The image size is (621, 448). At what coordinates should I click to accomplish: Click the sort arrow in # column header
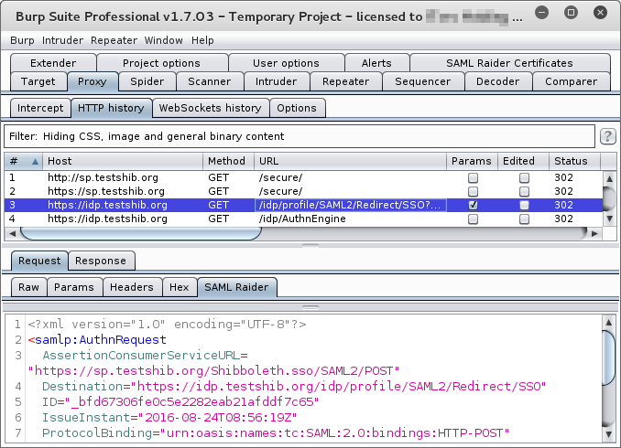[35, 161]
